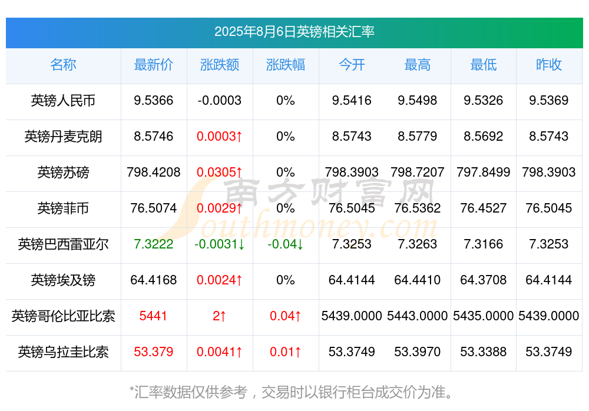This screenshot has width=589, height=411.
Task: Select the 7.3263 high value
Action: 418,244
